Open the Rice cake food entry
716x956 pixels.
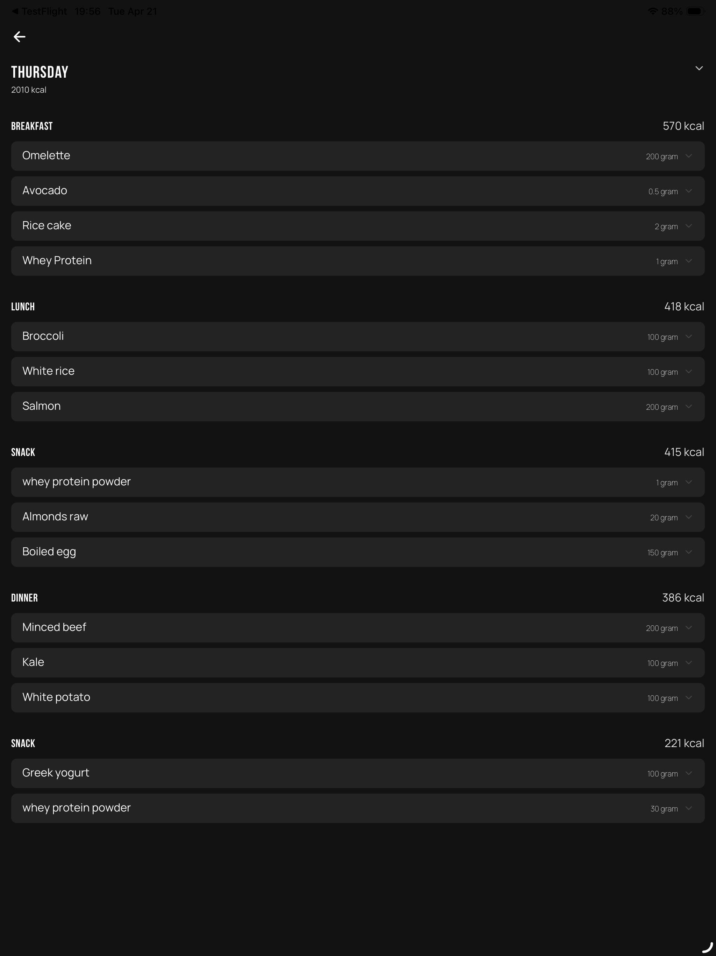[x=358, y=226]
